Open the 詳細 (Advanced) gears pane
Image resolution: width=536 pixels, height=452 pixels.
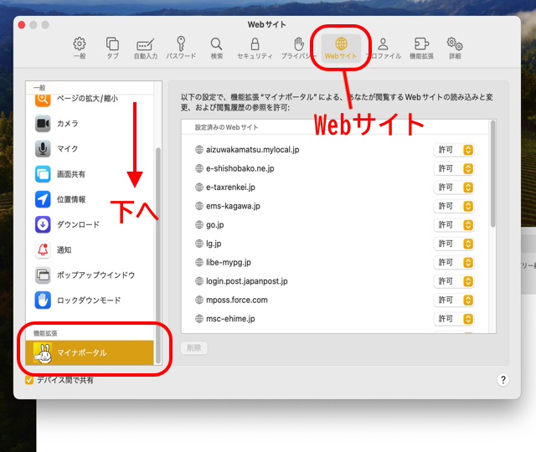coord(455,48)
